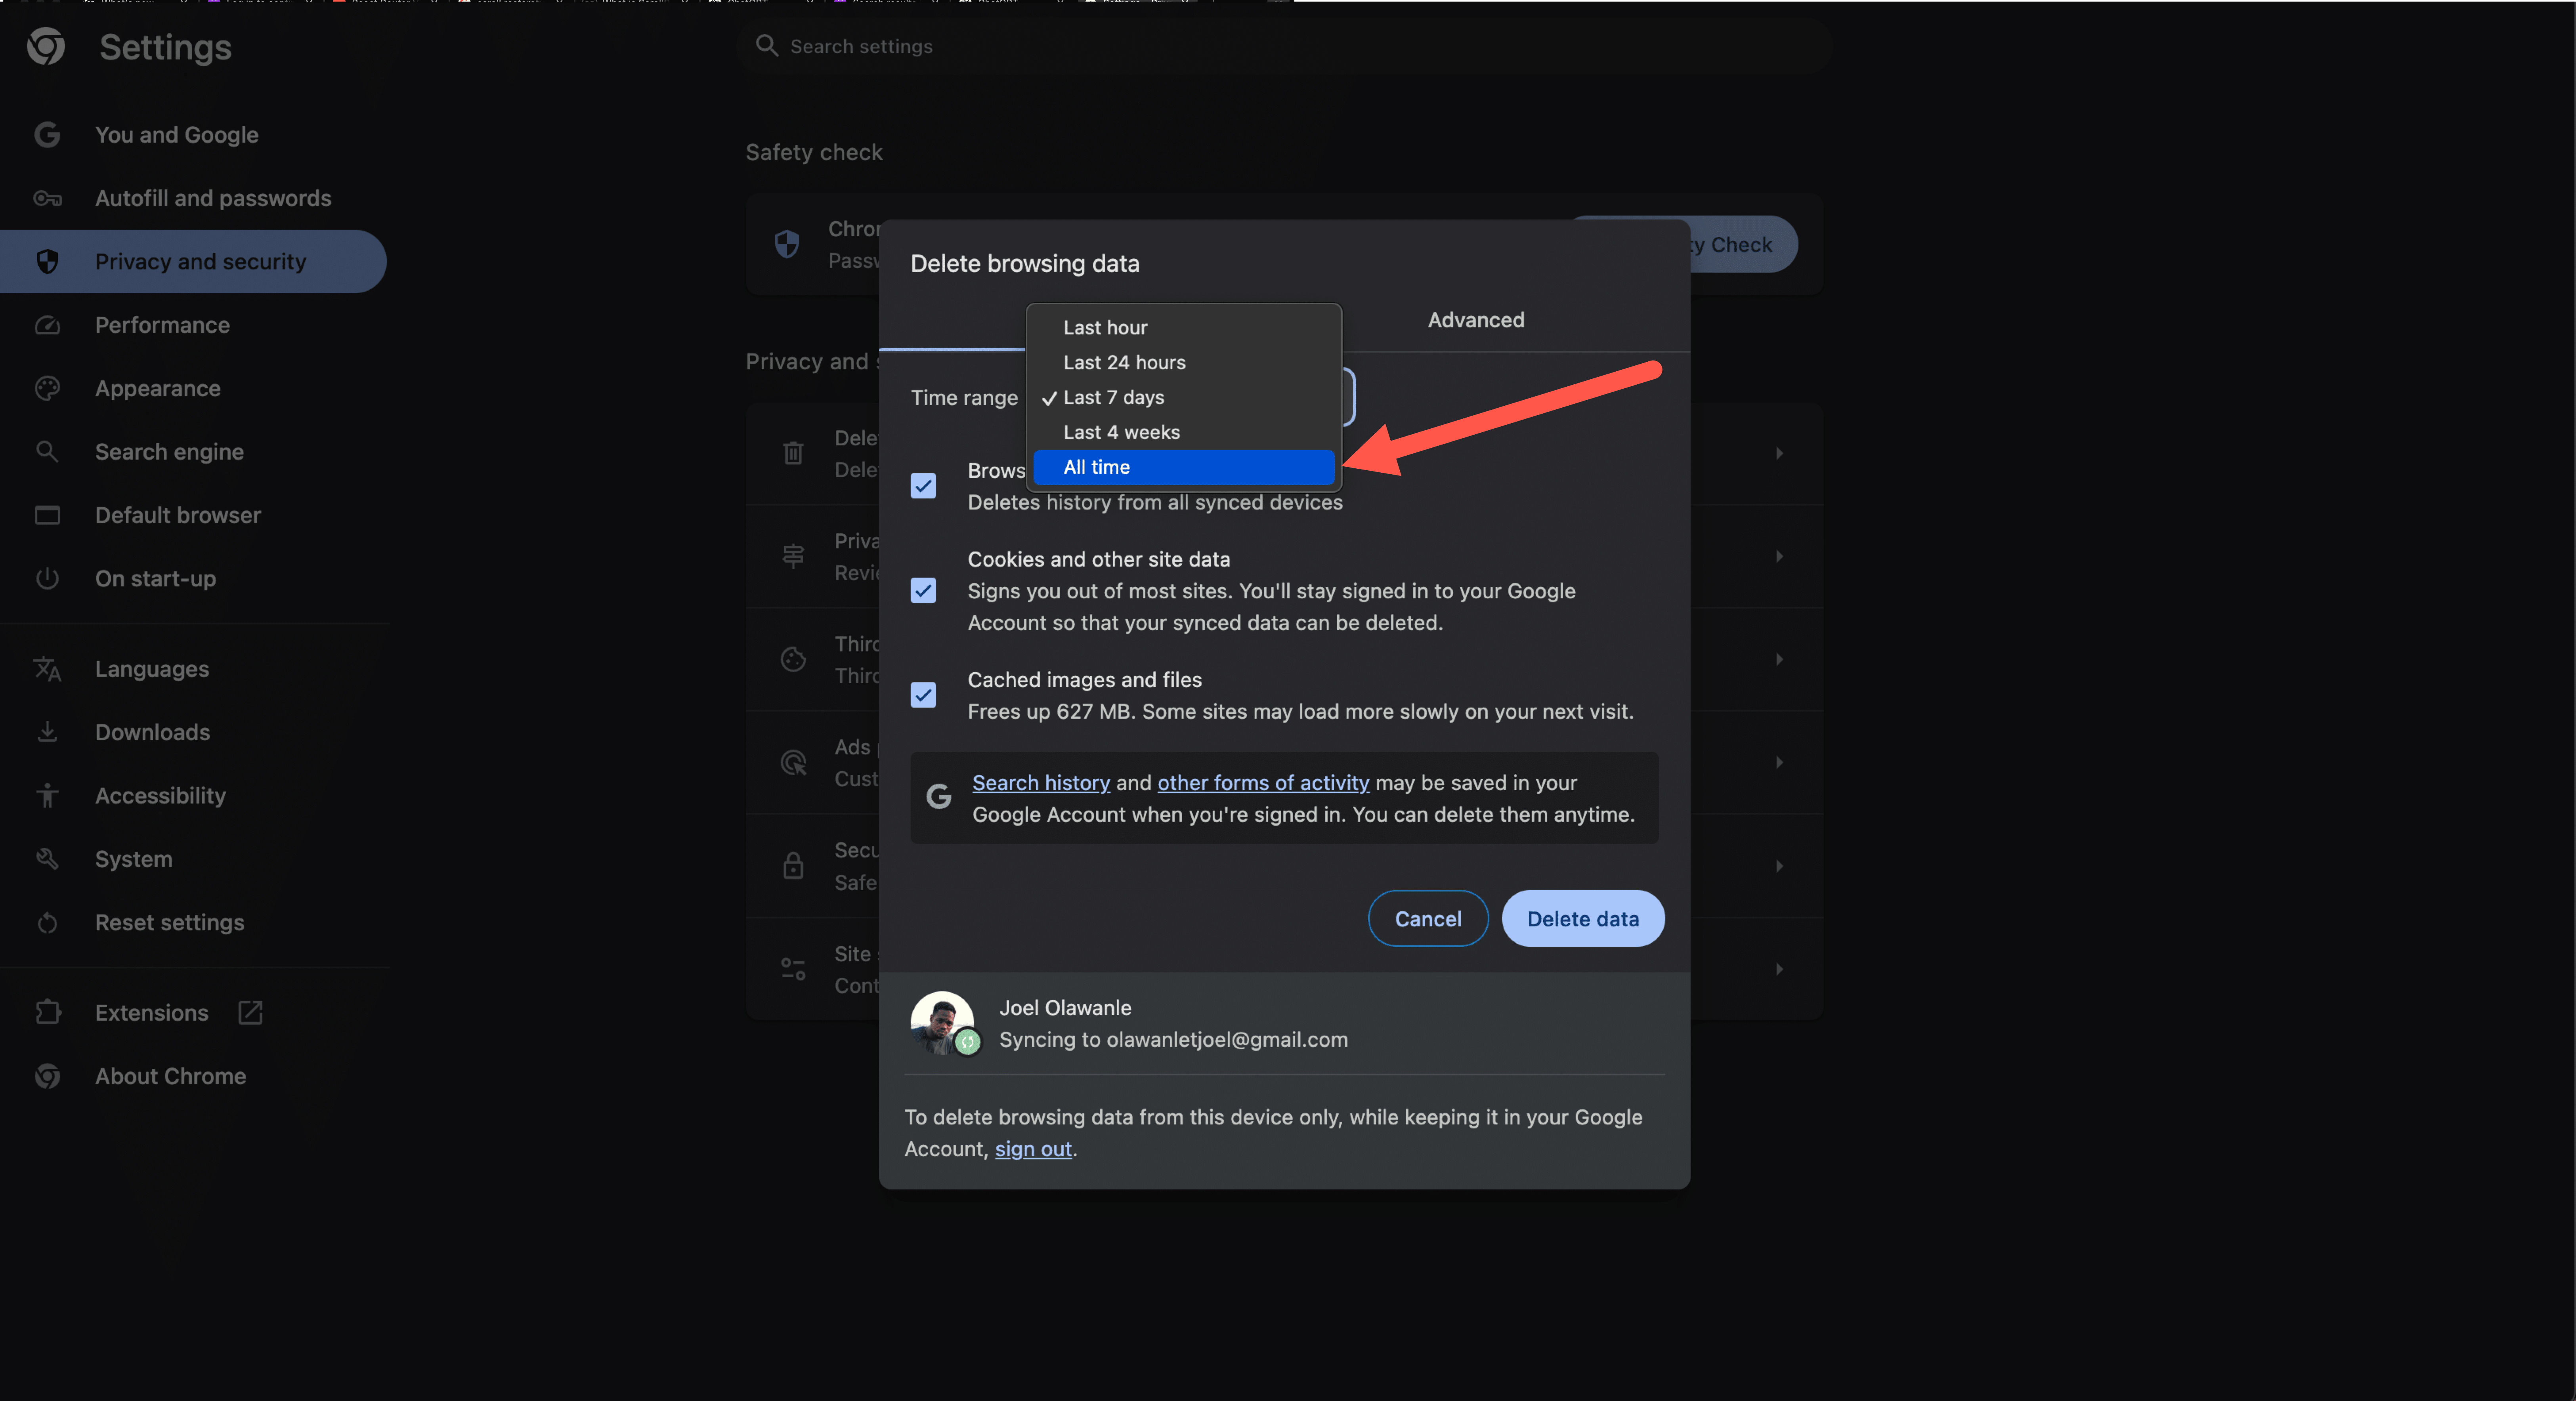Expand the Site settings row arrow
Image resolution: width=2576 pixels, height=1401 pixels.
click(1779, 969)
